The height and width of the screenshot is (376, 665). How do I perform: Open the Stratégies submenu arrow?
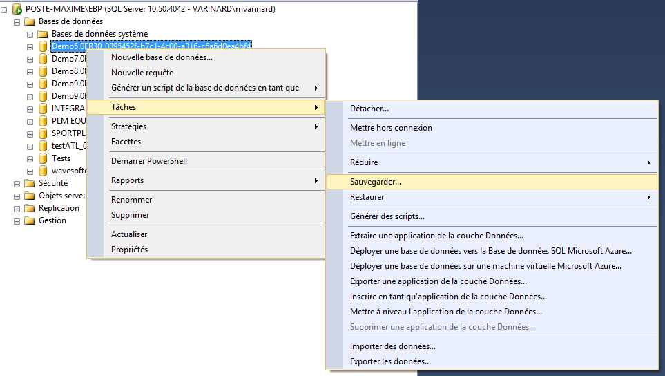(316, 127)
